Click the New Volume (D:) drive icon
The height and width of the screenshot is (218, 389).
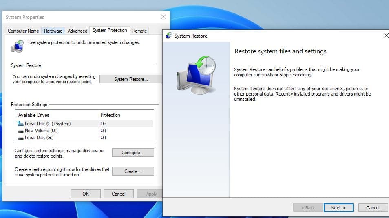click(x=21, y=131)
